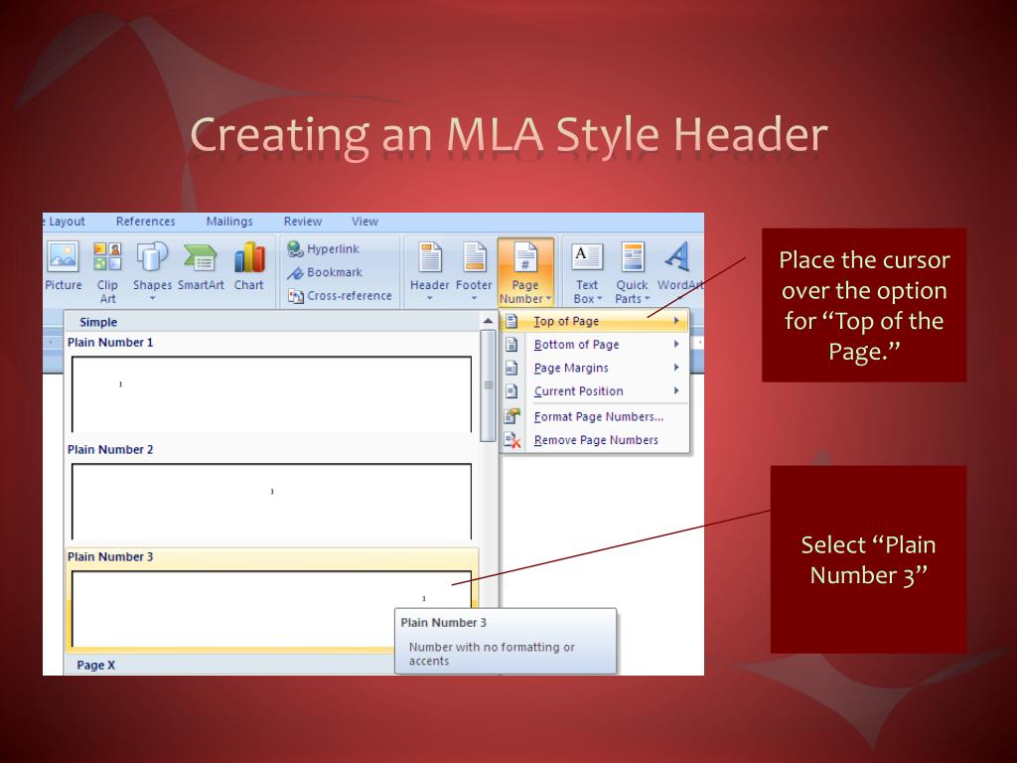Click the Plain Number 1 label
Image resolution: width=1017 pixels, height=763 pixels.
(110, 343)
